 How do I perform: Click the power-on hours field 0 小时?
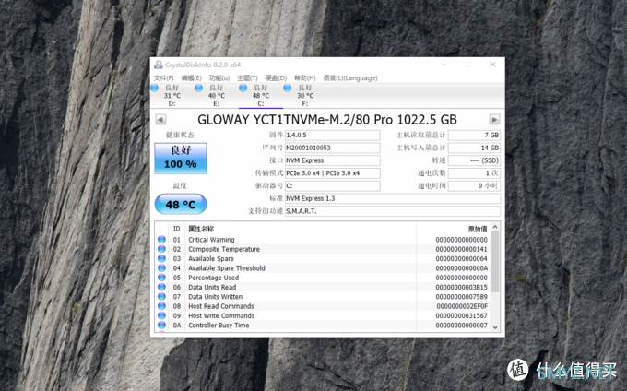coord(474,186)
